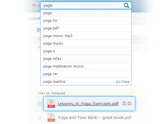Click download arrow icon for Lessons_in_Yoga_Exercises.pdf

129,103
